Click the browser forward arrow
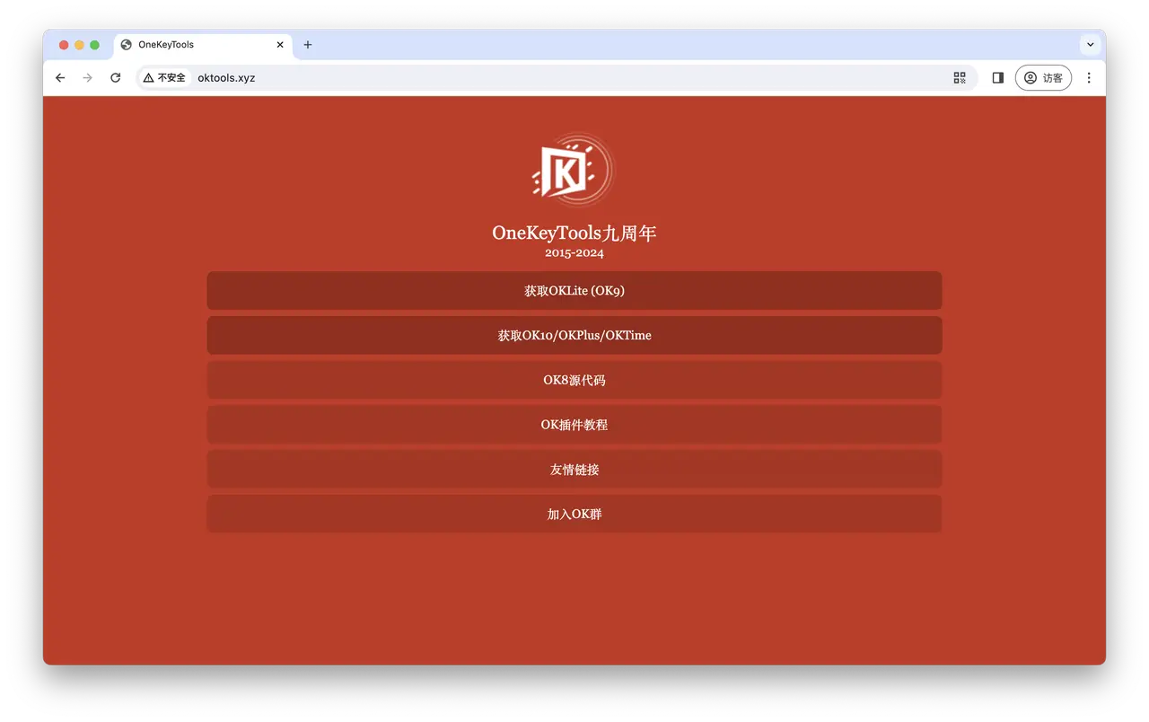1149x722 pixels. click(87, 78)
